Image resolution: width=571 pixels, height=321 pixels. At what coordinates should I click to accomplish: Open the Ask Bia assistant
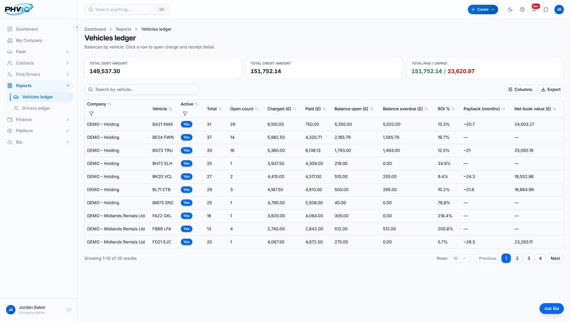551,309
